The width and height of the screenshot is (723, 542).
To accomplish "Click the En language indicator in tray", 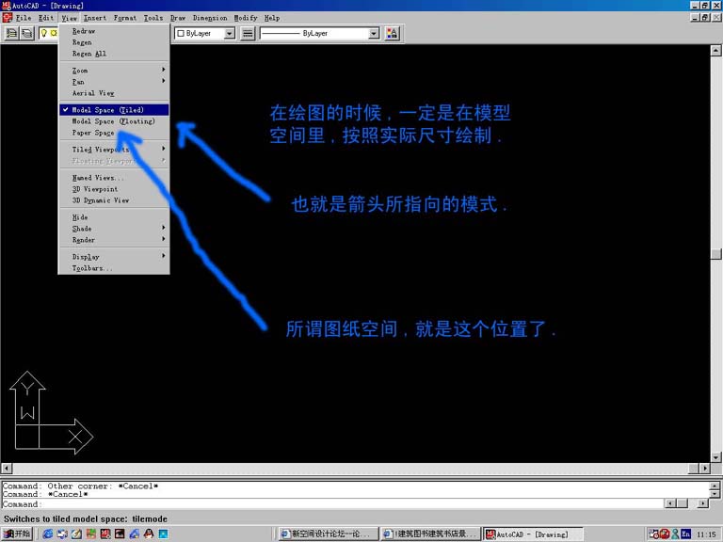I will tap(686, 534).
